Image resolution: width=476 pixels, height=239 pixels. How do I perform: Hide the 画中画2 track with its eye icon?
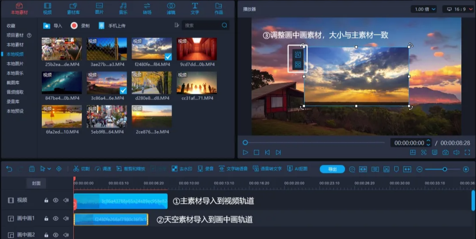click(56, 235)
